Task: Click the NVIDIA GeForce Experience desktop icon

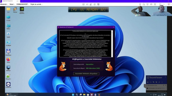Action: (22, 10)
